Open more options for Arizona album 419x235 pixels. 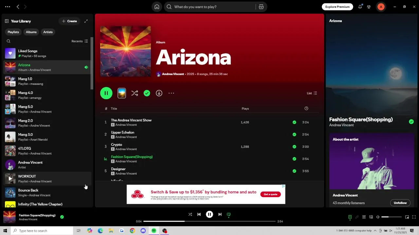[x=171, y=93]
